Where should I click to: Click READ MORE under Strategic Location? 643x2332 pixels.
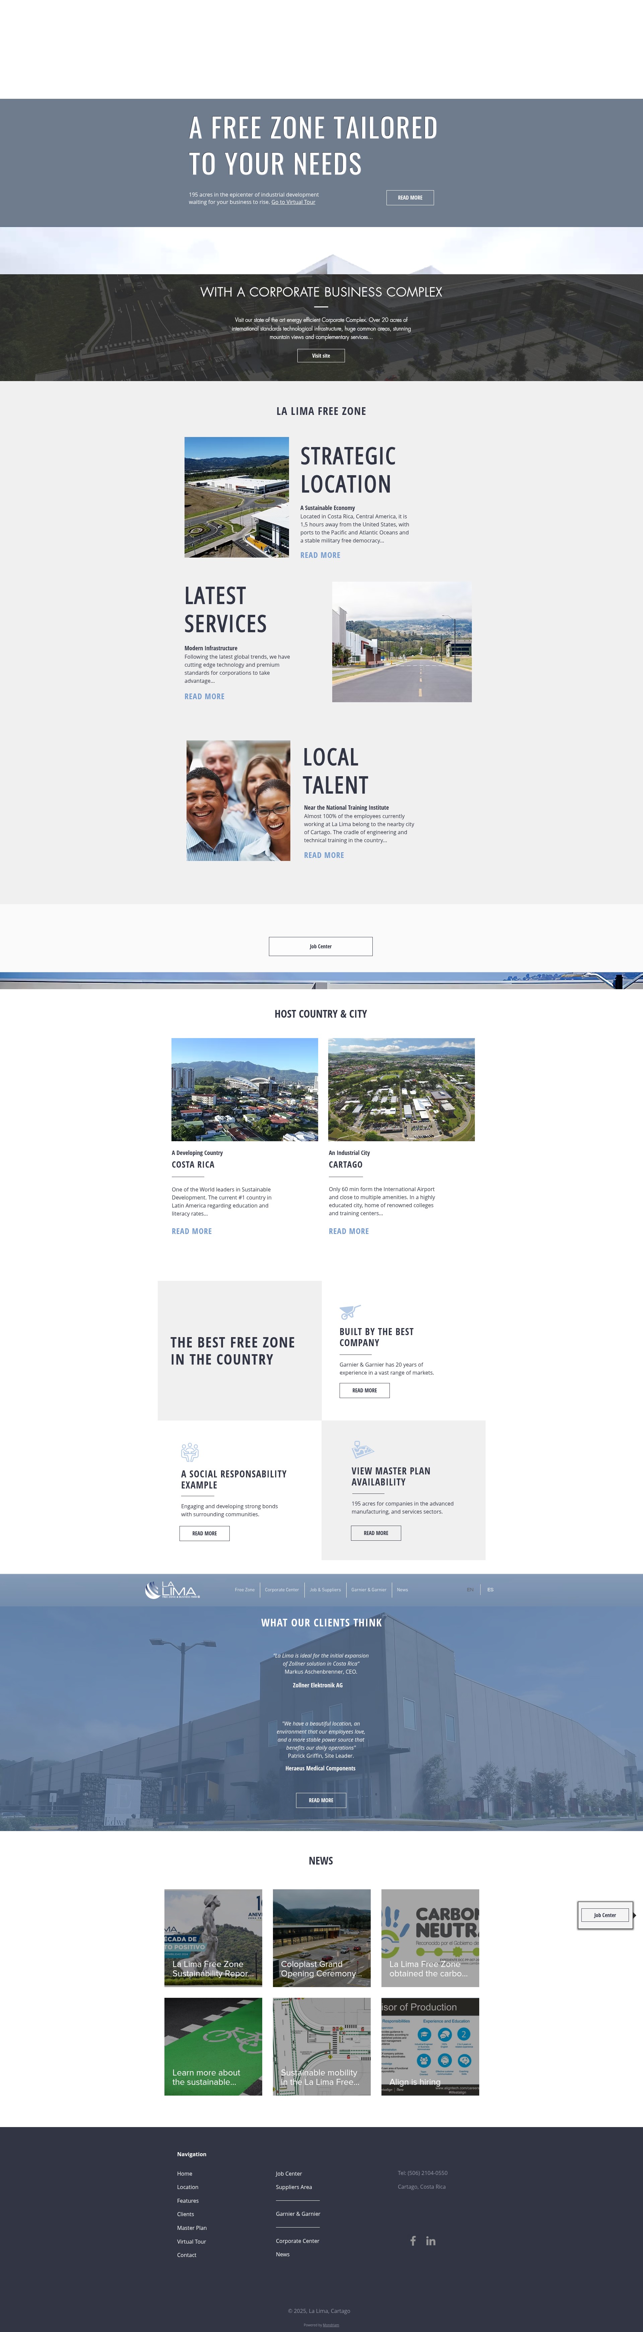[320, 555]
